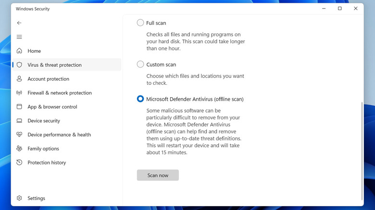Open Protection history from sidebar

(47, 163)
